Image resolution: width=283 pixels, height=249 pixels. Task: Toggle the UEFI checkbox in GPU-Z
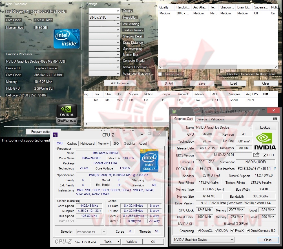pyautogui.click(x=265, y=155)
